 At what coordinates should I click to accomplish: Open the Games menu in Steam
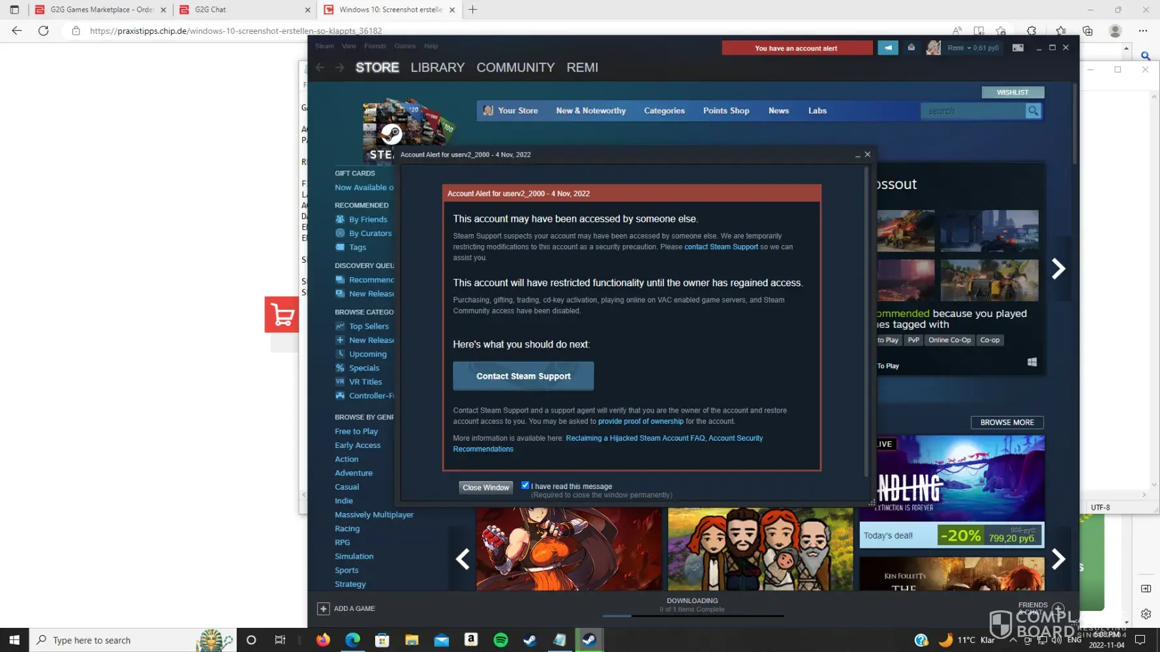tap(405, 46)
